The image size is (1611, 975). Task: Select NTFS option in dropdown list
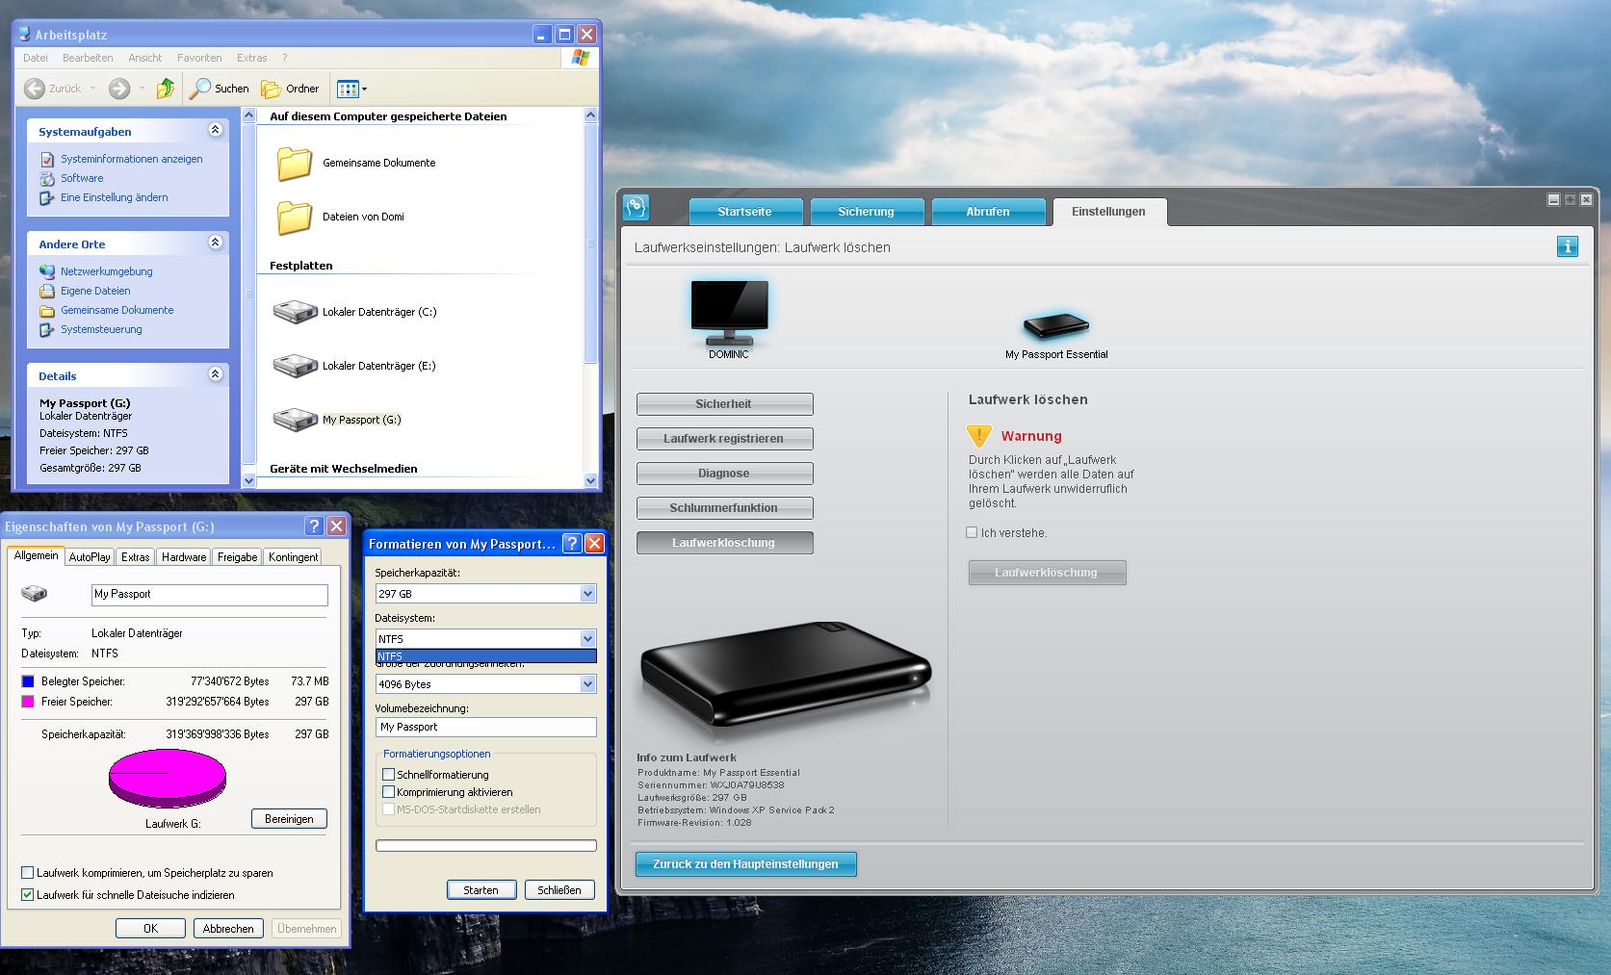485,656
